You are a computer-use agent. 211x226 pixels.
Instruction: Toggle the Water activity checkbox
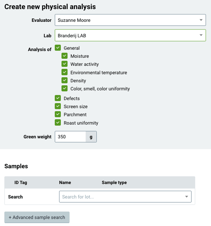coord(64,64)
